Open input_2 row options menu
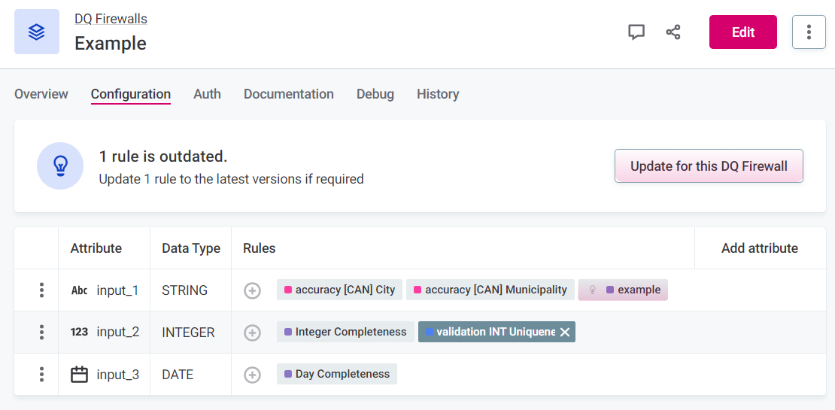Image resolution: width=835 pixels, height=410 pixels. tap(42, 333)
